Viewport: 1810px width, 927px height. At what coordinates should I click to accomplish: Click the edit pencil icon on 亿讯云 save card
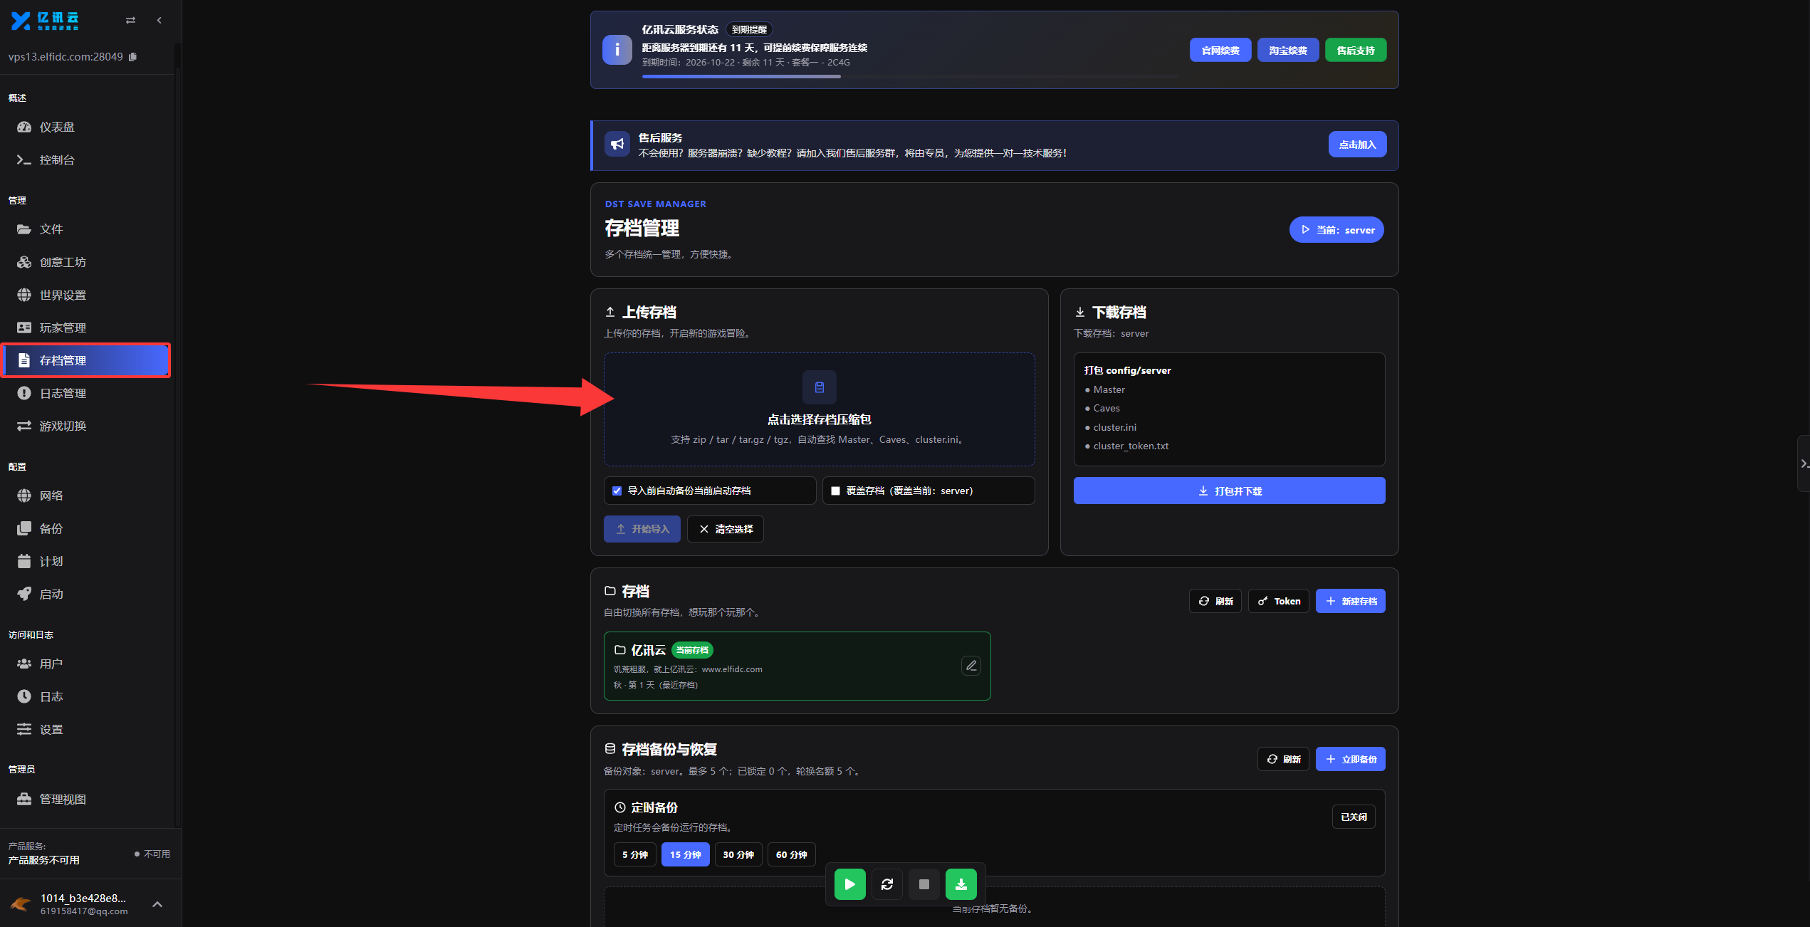(x=971, y=666)
